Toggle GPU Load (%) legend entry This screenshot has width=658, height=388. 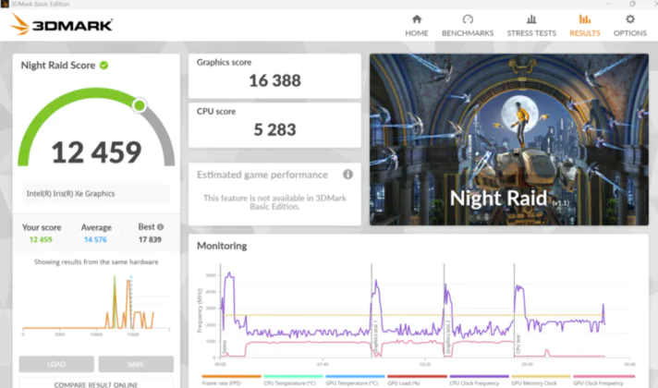[x=417, y=380]
